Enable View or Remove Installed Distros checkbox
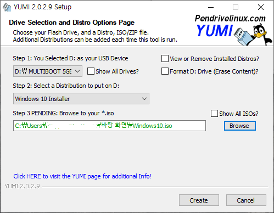274x213 pixels. 165,59
